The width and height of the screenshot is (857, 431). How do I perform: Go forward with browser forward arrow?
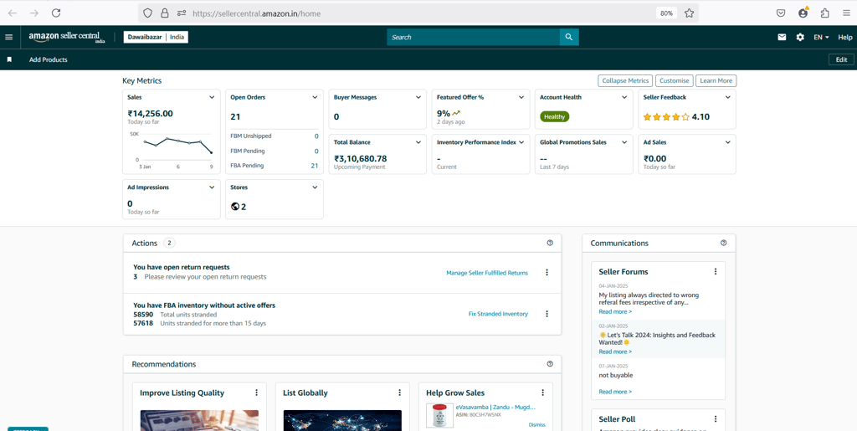(x=33, y=13)
